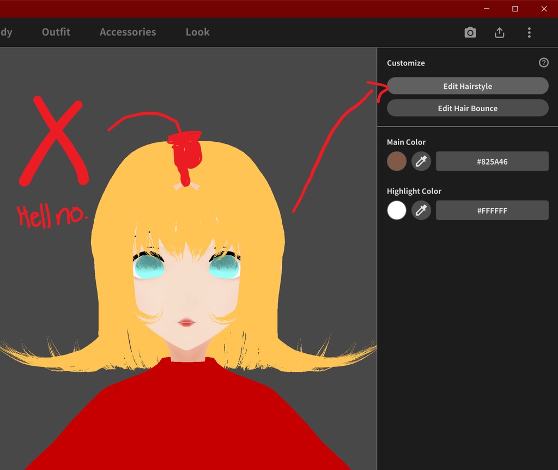Click the Customize panel header
Screen dimensions: 558x470
click(x=405, y=63)
